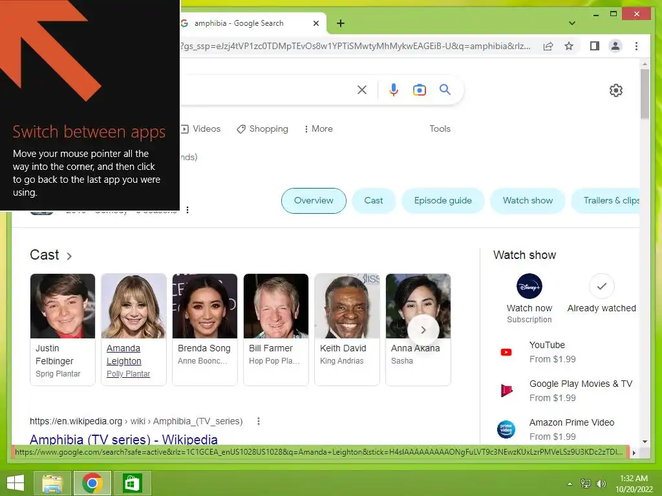Expand the Cast section heading

(50, 255)
